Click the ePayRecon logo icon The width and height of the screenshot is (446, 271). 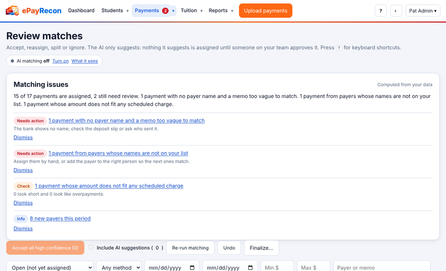coord(12,11)
